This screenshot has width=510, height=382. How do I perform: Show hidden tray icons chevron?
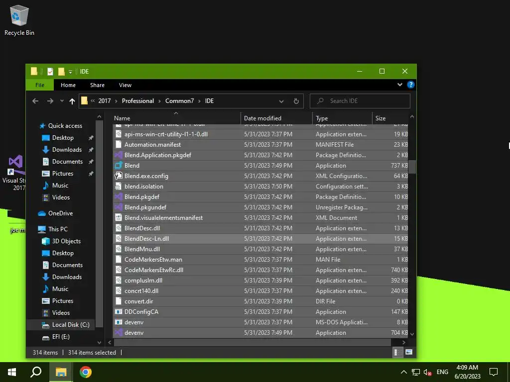[403, 372]
